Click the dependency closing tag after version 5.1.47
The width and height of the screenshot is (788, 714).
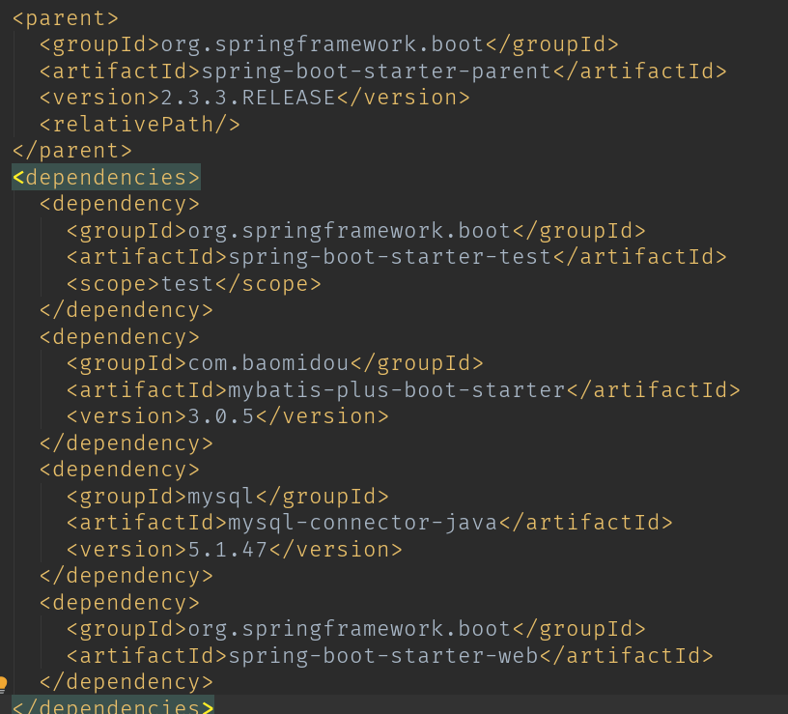coord(127,575)
